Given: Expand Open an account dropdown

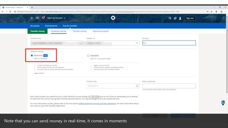Looking at the screenshot, I should tap(56, 18).
